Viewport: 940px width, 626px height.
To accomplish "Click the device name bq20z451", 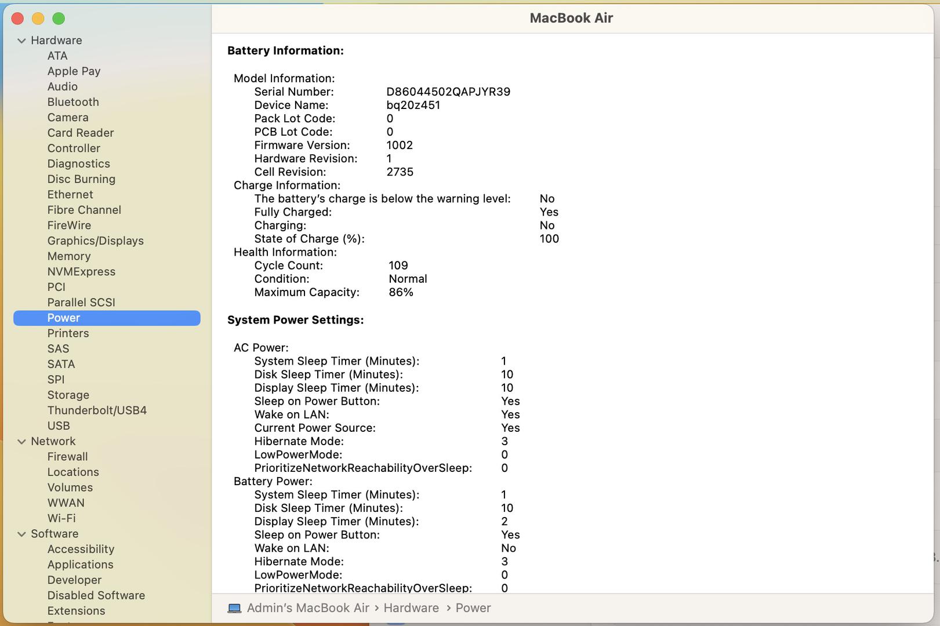I will pyautogui.click(x=413, y=105).
